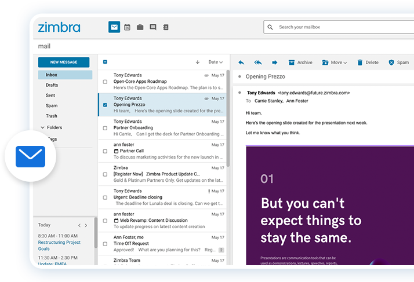Uncheck the Opening Prezzo email checkbox
The image size is (414, 282).
[x=105, y=105]
